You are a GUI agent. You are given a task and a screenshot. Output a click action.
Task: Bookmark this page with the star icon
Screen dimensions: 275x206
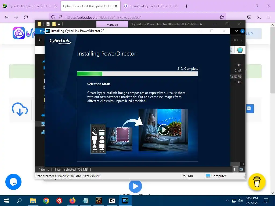[222, 17]
